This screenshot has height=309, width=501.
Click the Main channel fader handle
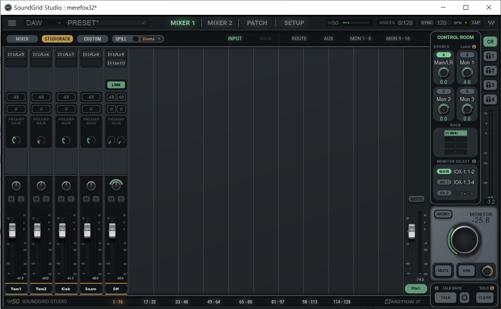point(412,231)
